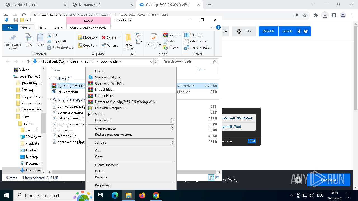Click the Windows Start button
Image resolution: width=358 pixels, height=201 pixels.
pos(7,195)
